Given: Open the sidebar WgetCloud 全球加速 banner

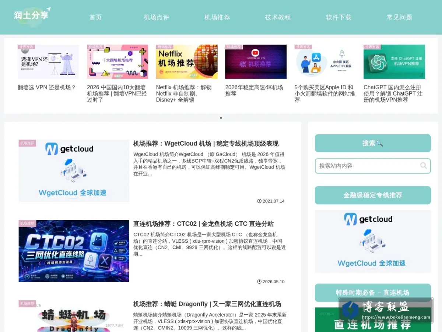Looking at the screenshot, I should 373,241.
